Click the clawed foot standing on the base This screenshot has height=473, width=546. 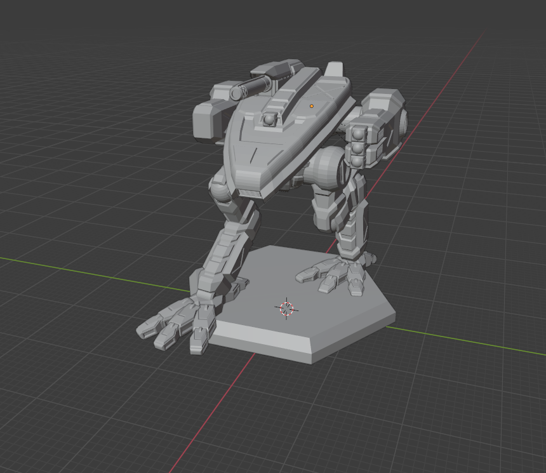click(x=335, y=275)
